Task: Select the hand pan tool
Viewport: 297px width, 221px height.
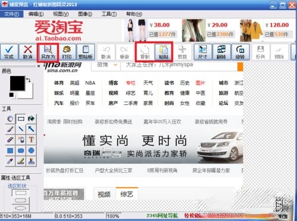Action: tap(10, 118)
